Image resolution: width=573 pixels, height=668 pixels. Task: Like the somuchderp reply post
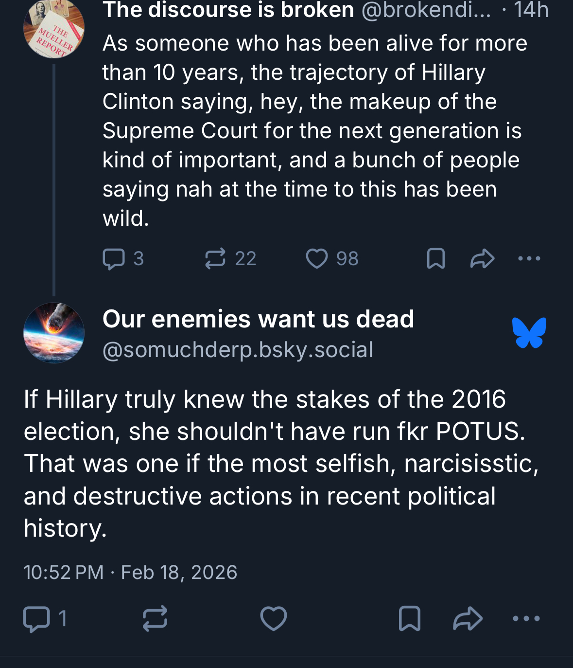(x=274, y=619)
